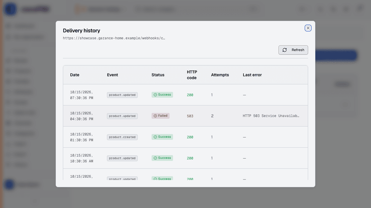Click the Event column header
This screenshot has height=208, width=371.
[112, 75]
